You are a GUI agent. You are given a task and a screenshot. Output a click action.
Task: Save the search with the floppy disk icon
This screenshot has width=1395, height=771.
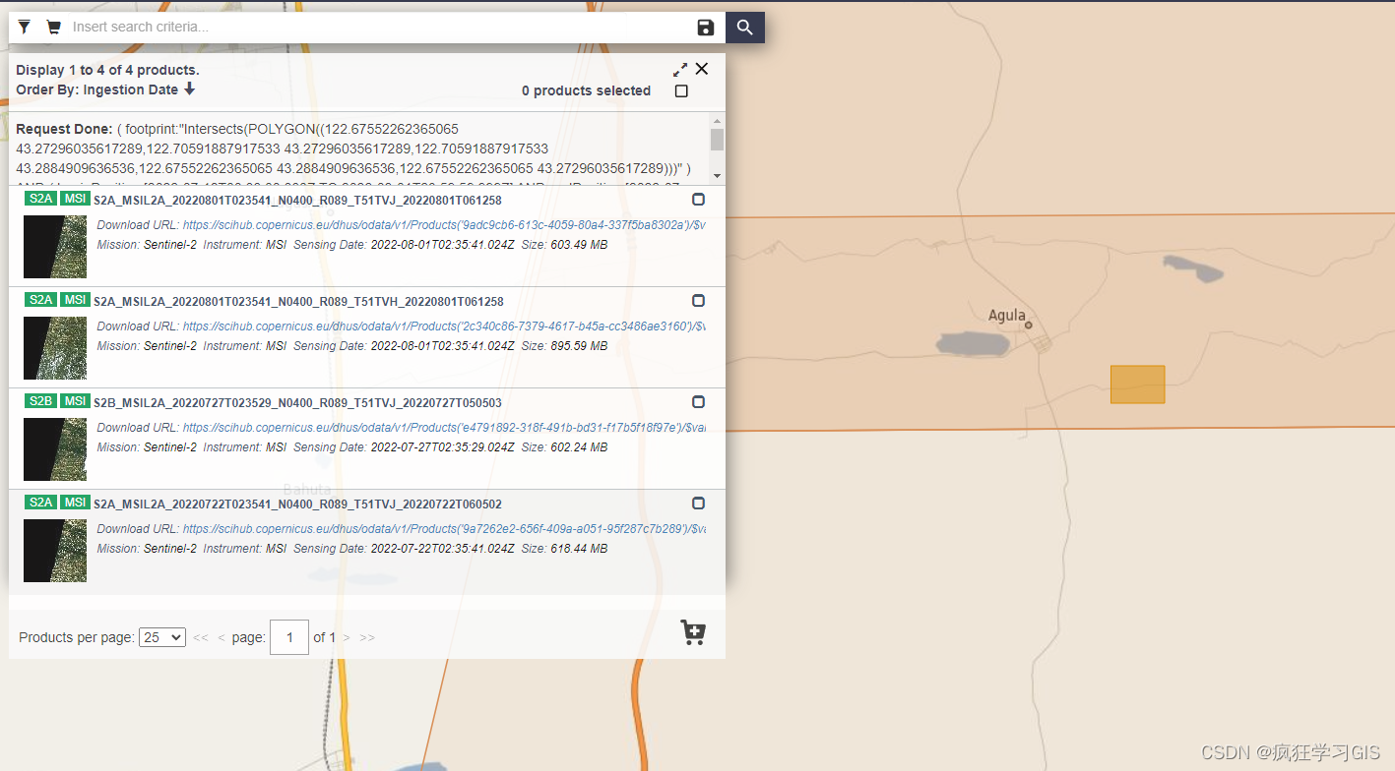[705, 28]
